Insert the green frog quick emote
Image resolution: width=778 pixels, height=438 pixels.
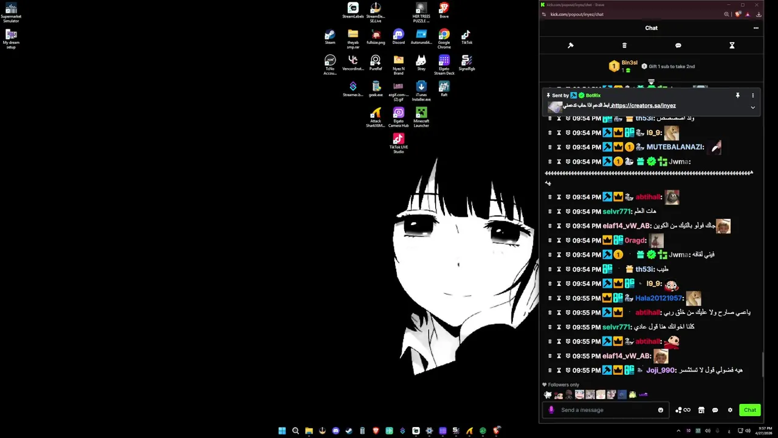tap(633, 395)
